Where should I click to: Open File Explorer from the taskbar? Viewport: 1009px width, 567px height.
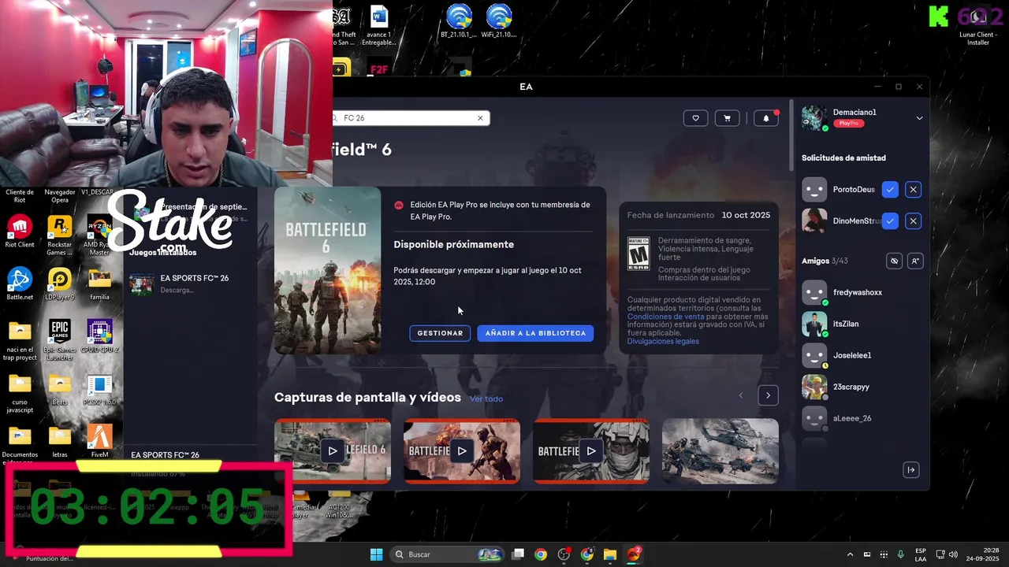point(609,554)
